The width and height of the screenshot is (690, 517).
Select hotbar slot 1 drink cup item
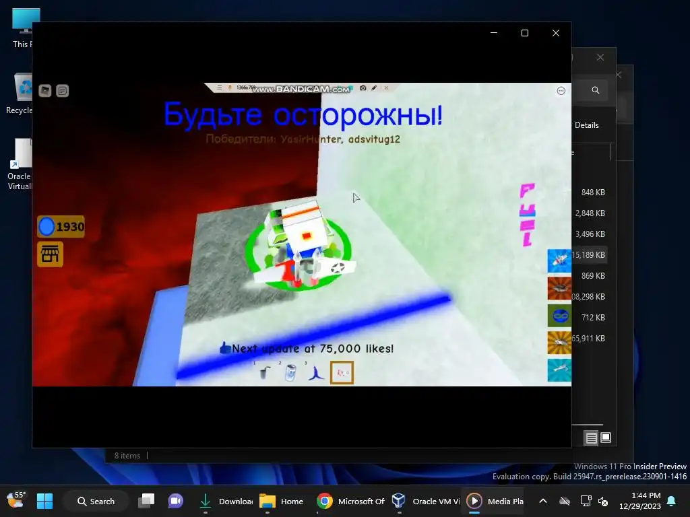[264, 372]
